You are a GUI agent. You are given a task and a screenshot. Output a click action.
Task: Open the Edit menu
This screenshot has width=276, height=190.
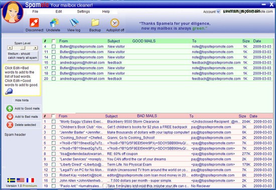pos(59,12)
